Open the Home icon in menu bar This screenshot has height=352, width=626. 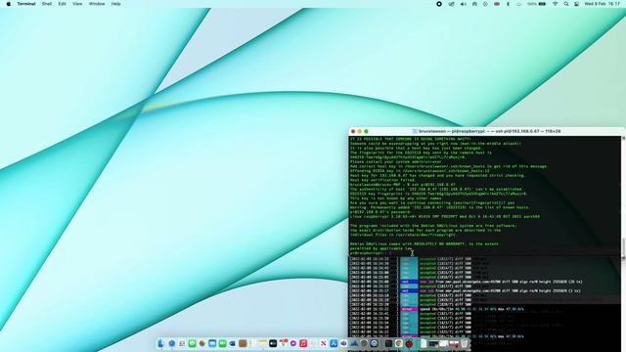[x=474, y=4]
